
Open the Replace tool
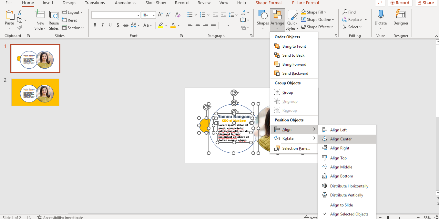click(x=353, y=19)
